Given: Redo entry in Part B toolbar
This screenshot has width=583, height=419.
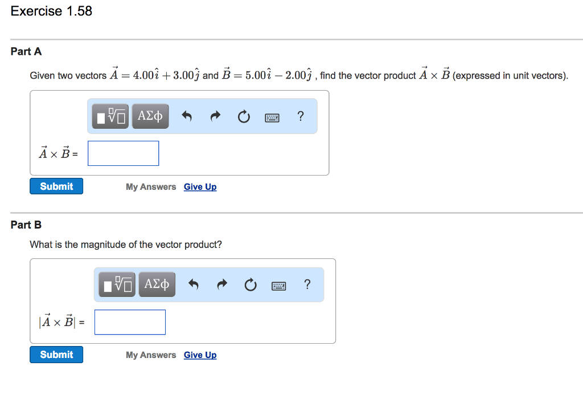Looking at the screenshot, I should click(222, 284).
